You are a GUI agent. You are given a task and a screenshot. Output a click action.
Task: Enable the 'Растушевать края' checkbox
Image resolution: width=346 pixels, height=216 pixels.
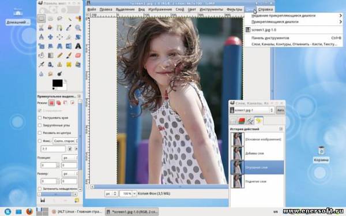40,118
